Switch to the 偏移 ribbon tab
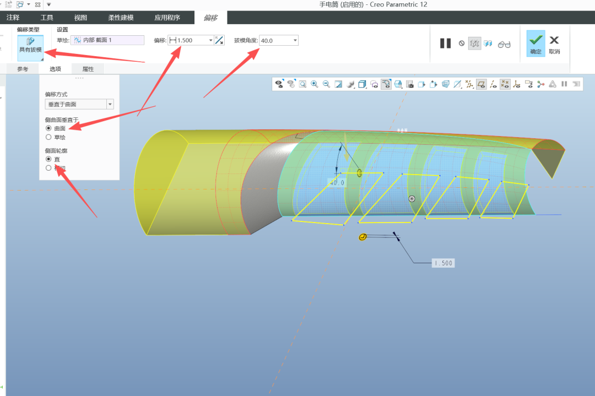This screenshot has height=396, width=595. tap(210, 18)
